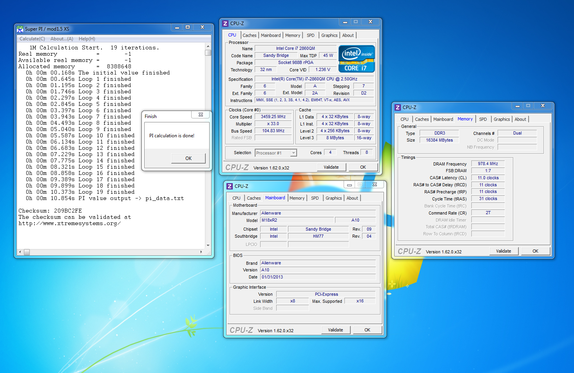Click the Checksum line 209BC2FE in Super PI
The width and height of the screenshot is (574, 373).
click(50, 211)
